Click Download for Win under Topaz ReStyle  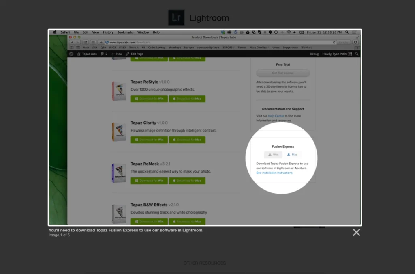pyautogui.click(x=149, y=99)
